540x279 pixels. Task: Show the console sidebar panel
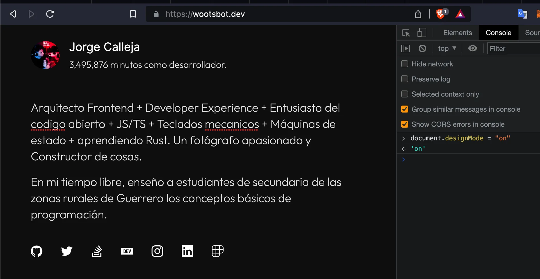pos(406,48)
